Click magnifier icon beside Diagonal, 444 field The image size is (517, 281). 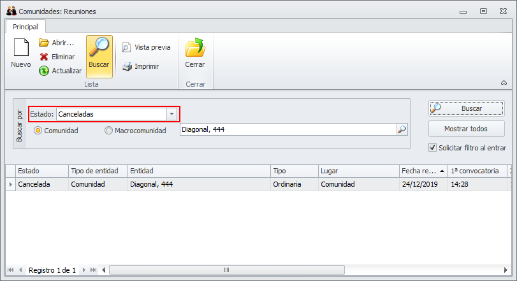point(402,129)
